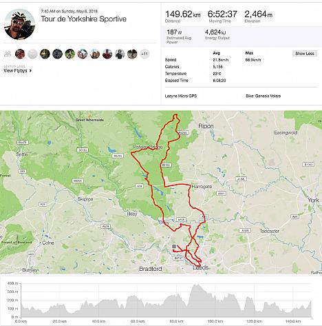The image size is (322, 326).
Task: Open the blank white kudos avatar
Action: pos(32,54)
